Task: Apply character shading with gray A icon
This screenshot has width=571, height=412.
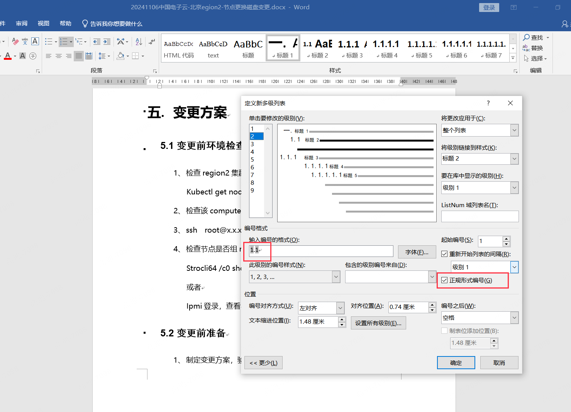Action: coord(23,56)
